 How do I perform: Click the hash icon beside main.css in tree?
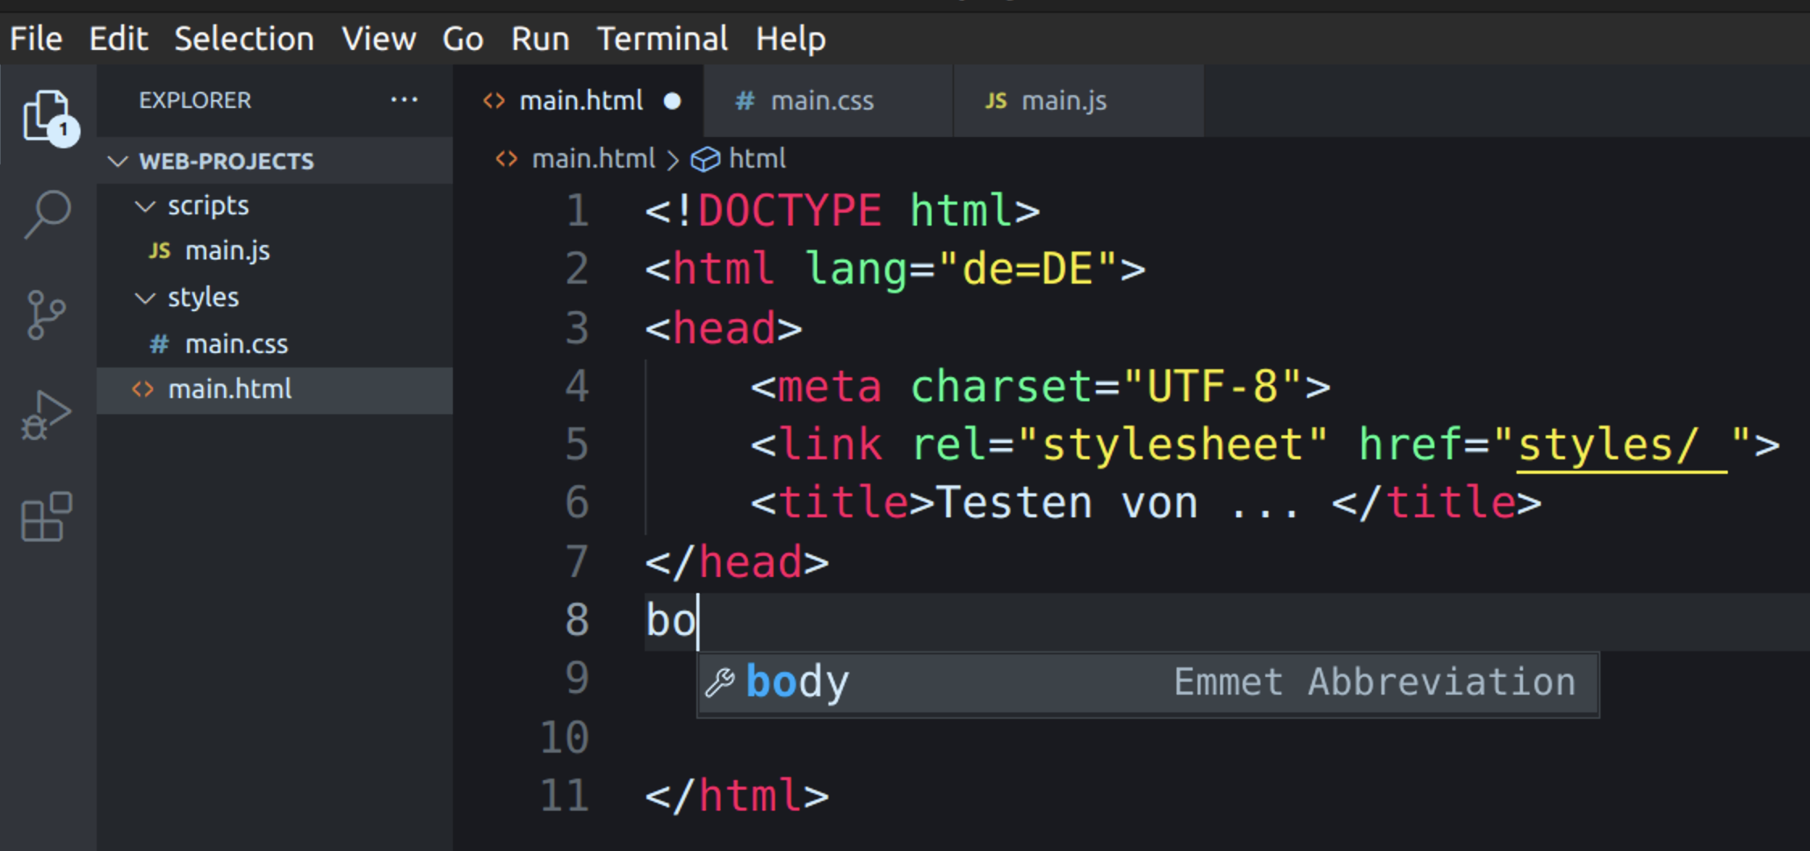tap(159, 344)
